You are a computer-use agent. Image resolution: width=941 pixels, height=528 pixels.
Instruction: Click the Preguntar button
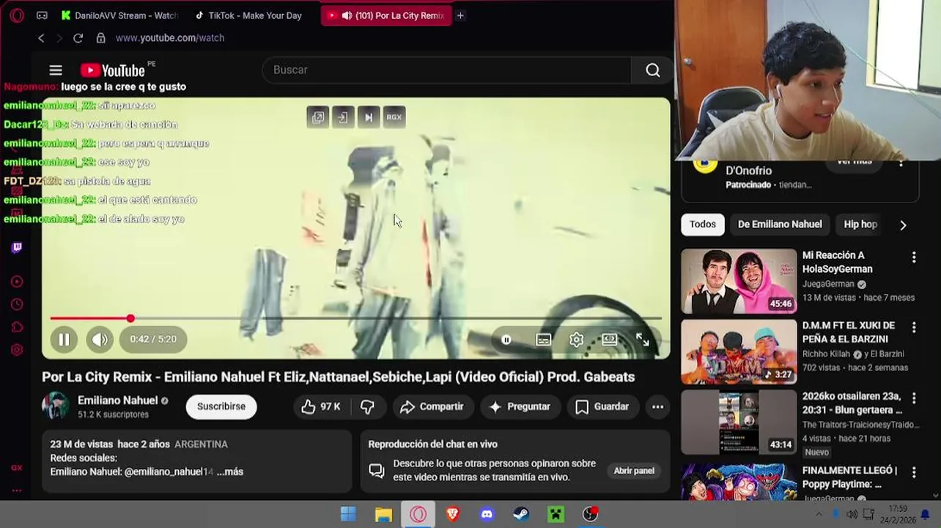pos(520,406)
